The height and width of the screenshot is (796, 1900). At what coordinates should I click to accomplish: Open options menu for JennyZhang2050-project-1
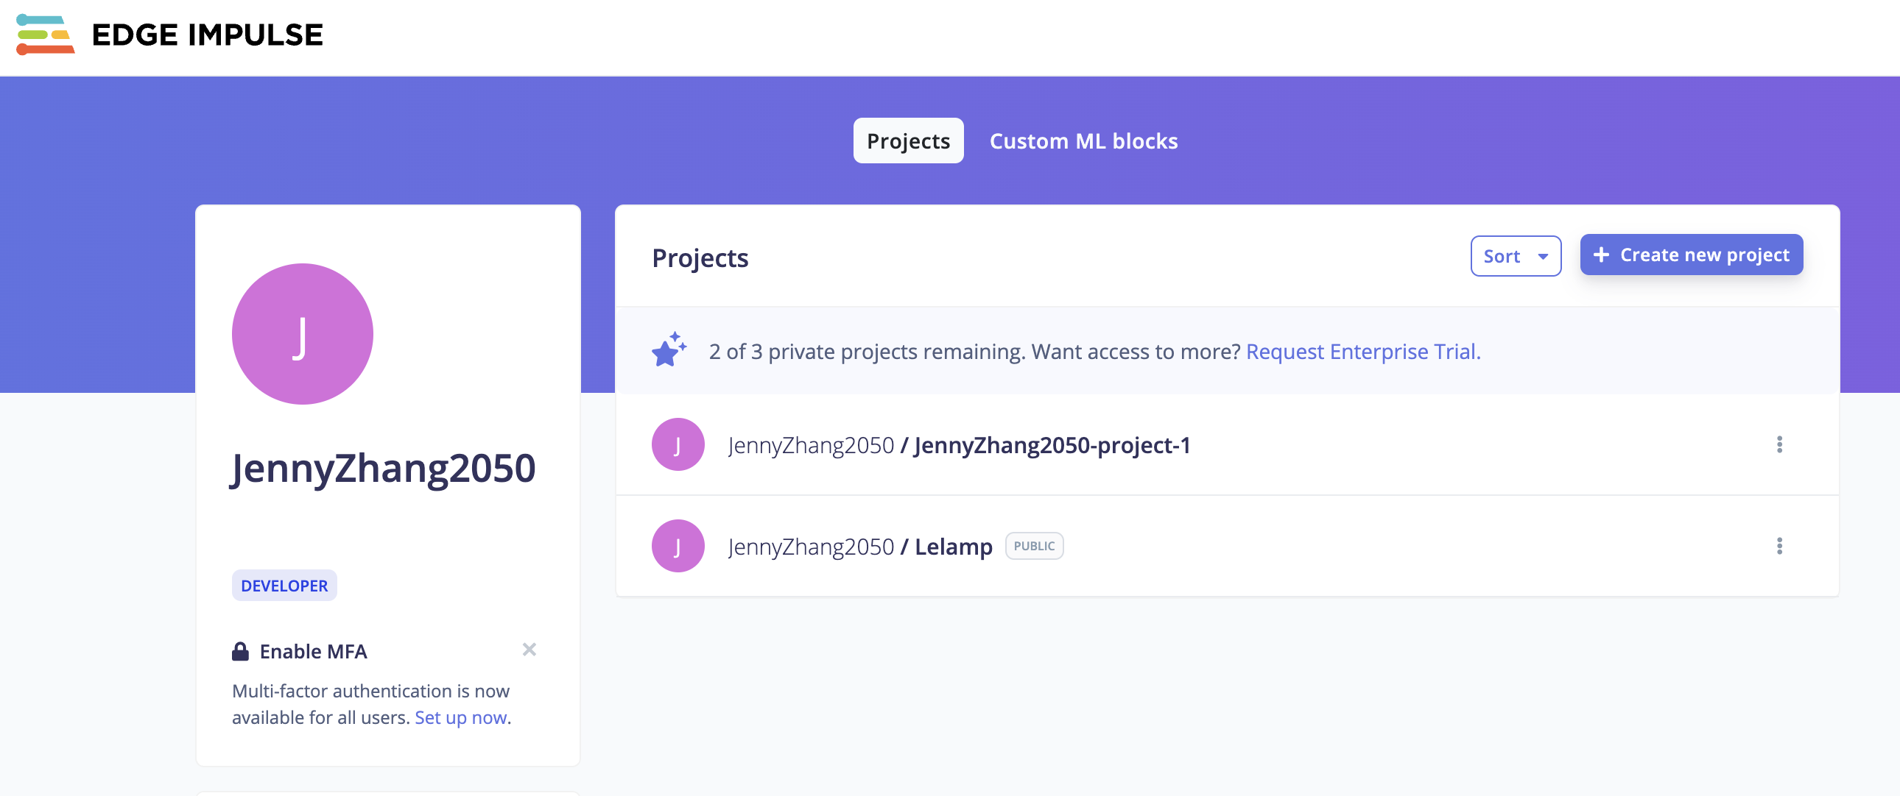coord(1779,444)
